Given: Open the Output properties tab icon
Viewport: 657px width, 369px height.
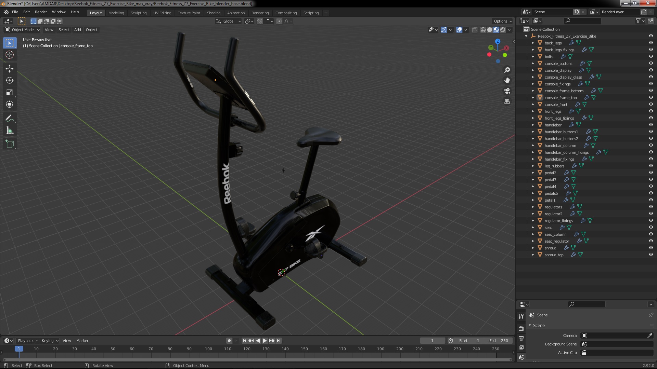Looking at the screenshot, I should (521, 338).
